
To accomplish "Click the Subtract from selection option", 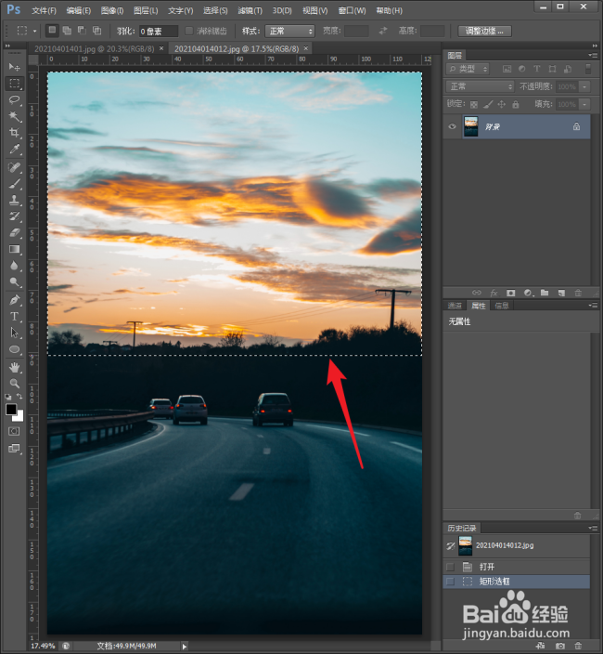I will pyautogui.click(x=82, y=31).
